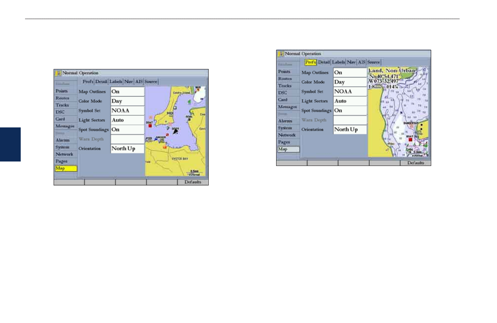Switch to Prefs tab on the Oyster Bay screen

pos(88,82)
